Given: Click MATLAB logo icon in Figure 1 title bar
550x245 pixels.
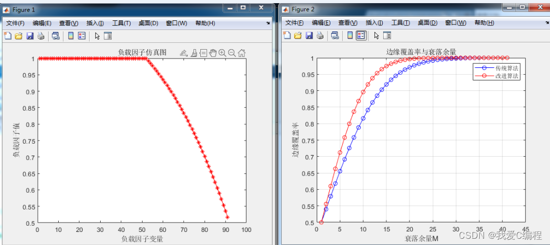Looking at the screenshot, I should 7,10.
